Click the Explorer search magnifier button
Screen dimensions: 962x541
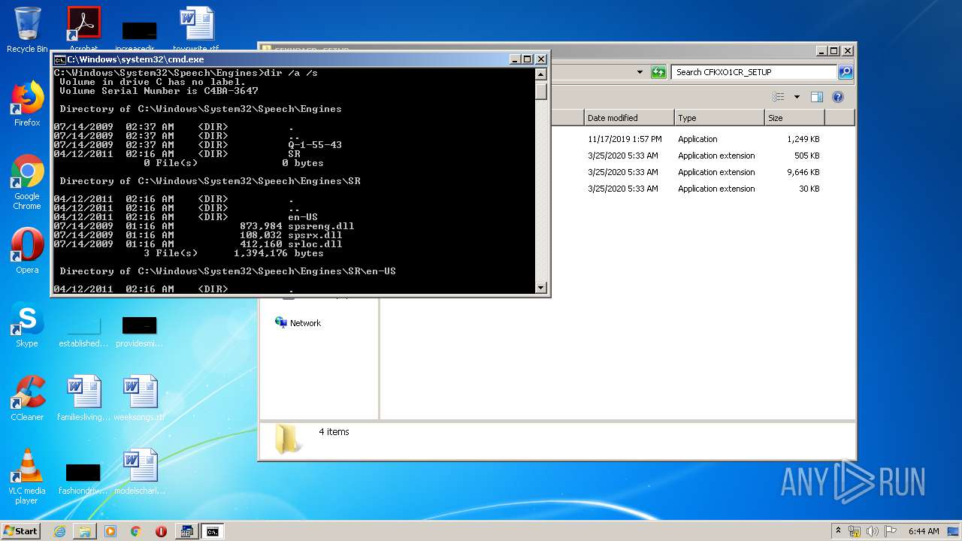[846, 72]
